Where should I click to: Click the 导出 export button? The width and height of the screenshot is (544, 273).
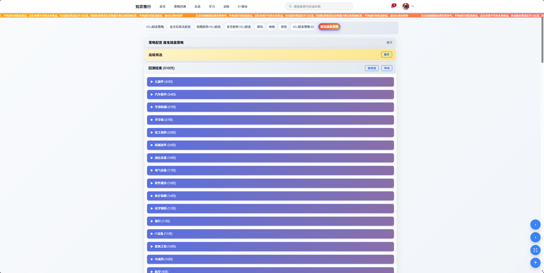click(x=386, y=68)
